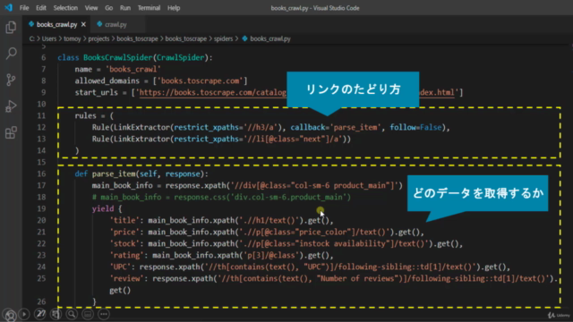Click 'books_toscrape' breadcrumb before spiders
This screenshot has width=573, height=322.
coord(186,38)
